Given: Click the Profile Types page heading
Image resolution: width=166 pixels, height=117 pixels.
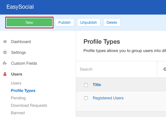Looking at the screenshot, I should click(x=102, y=41).
